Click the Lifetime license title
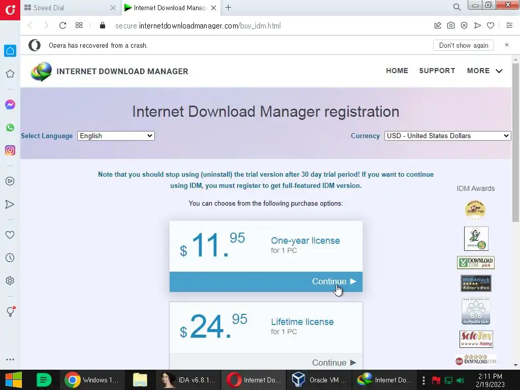The image size is (520, 390). [302, 321]
